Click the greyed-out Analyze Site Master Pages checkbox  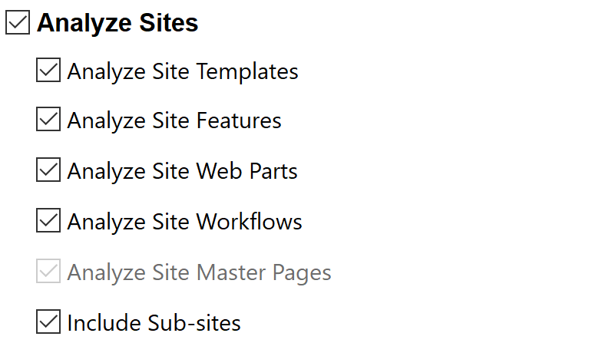click(x=48, y=272)
